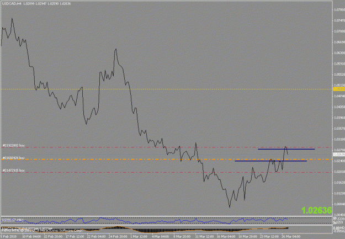This screenshot has width=345, height=239.
Task: Click the 5 Feb 2010 date label
Action: tap(8, 237)
